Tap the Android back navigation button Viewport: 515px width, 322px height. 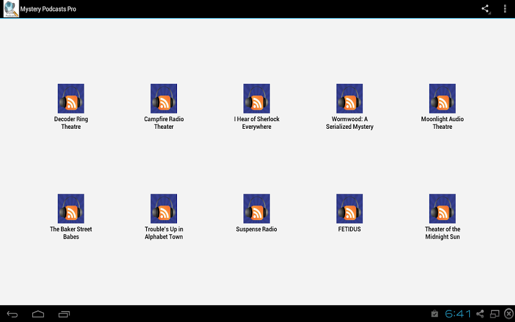(12, 314)
